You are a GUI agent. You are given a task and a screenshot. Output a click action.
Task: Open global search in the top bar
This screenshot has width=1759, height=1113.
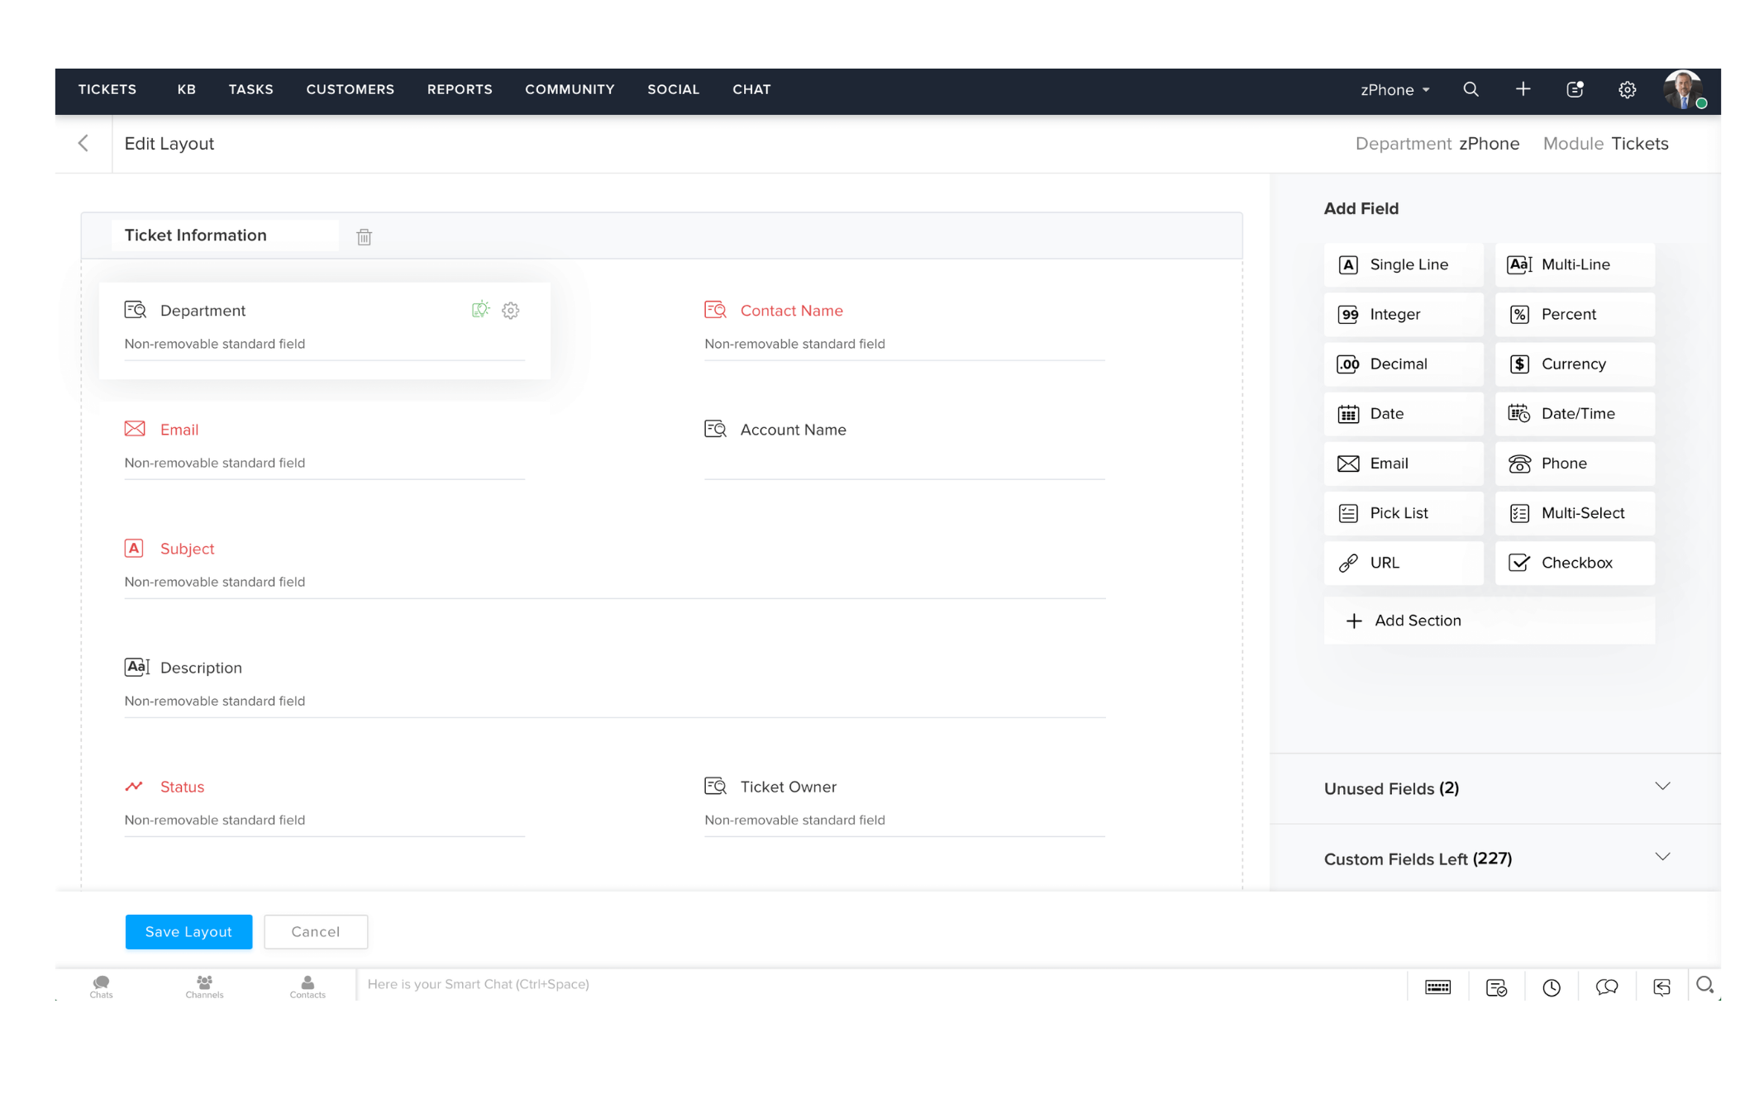(x=1471, y=89)
